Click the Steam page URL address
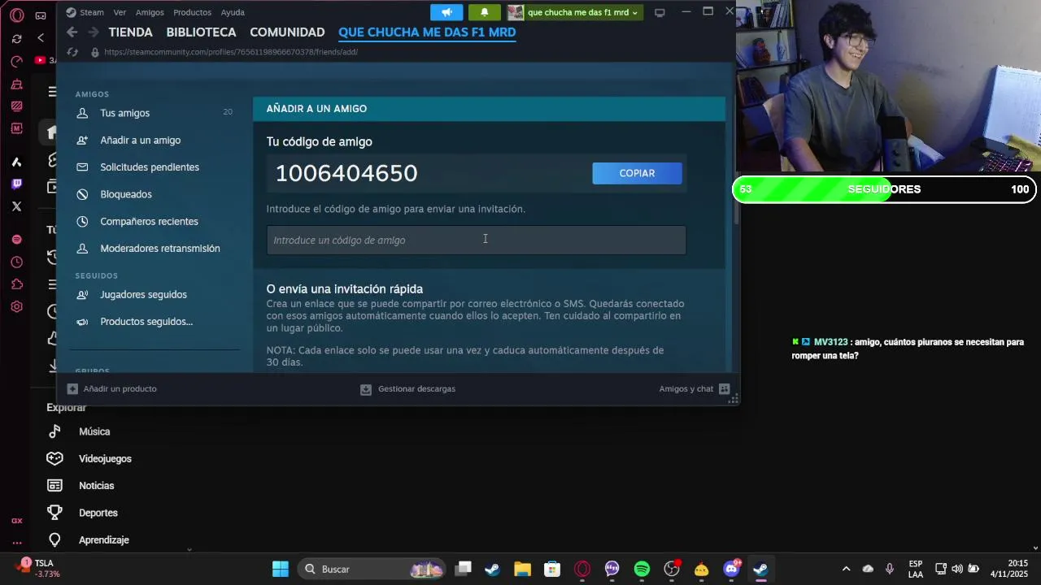Image resolution: width=1041 pixels, height=585 pixels. [231, 52]
